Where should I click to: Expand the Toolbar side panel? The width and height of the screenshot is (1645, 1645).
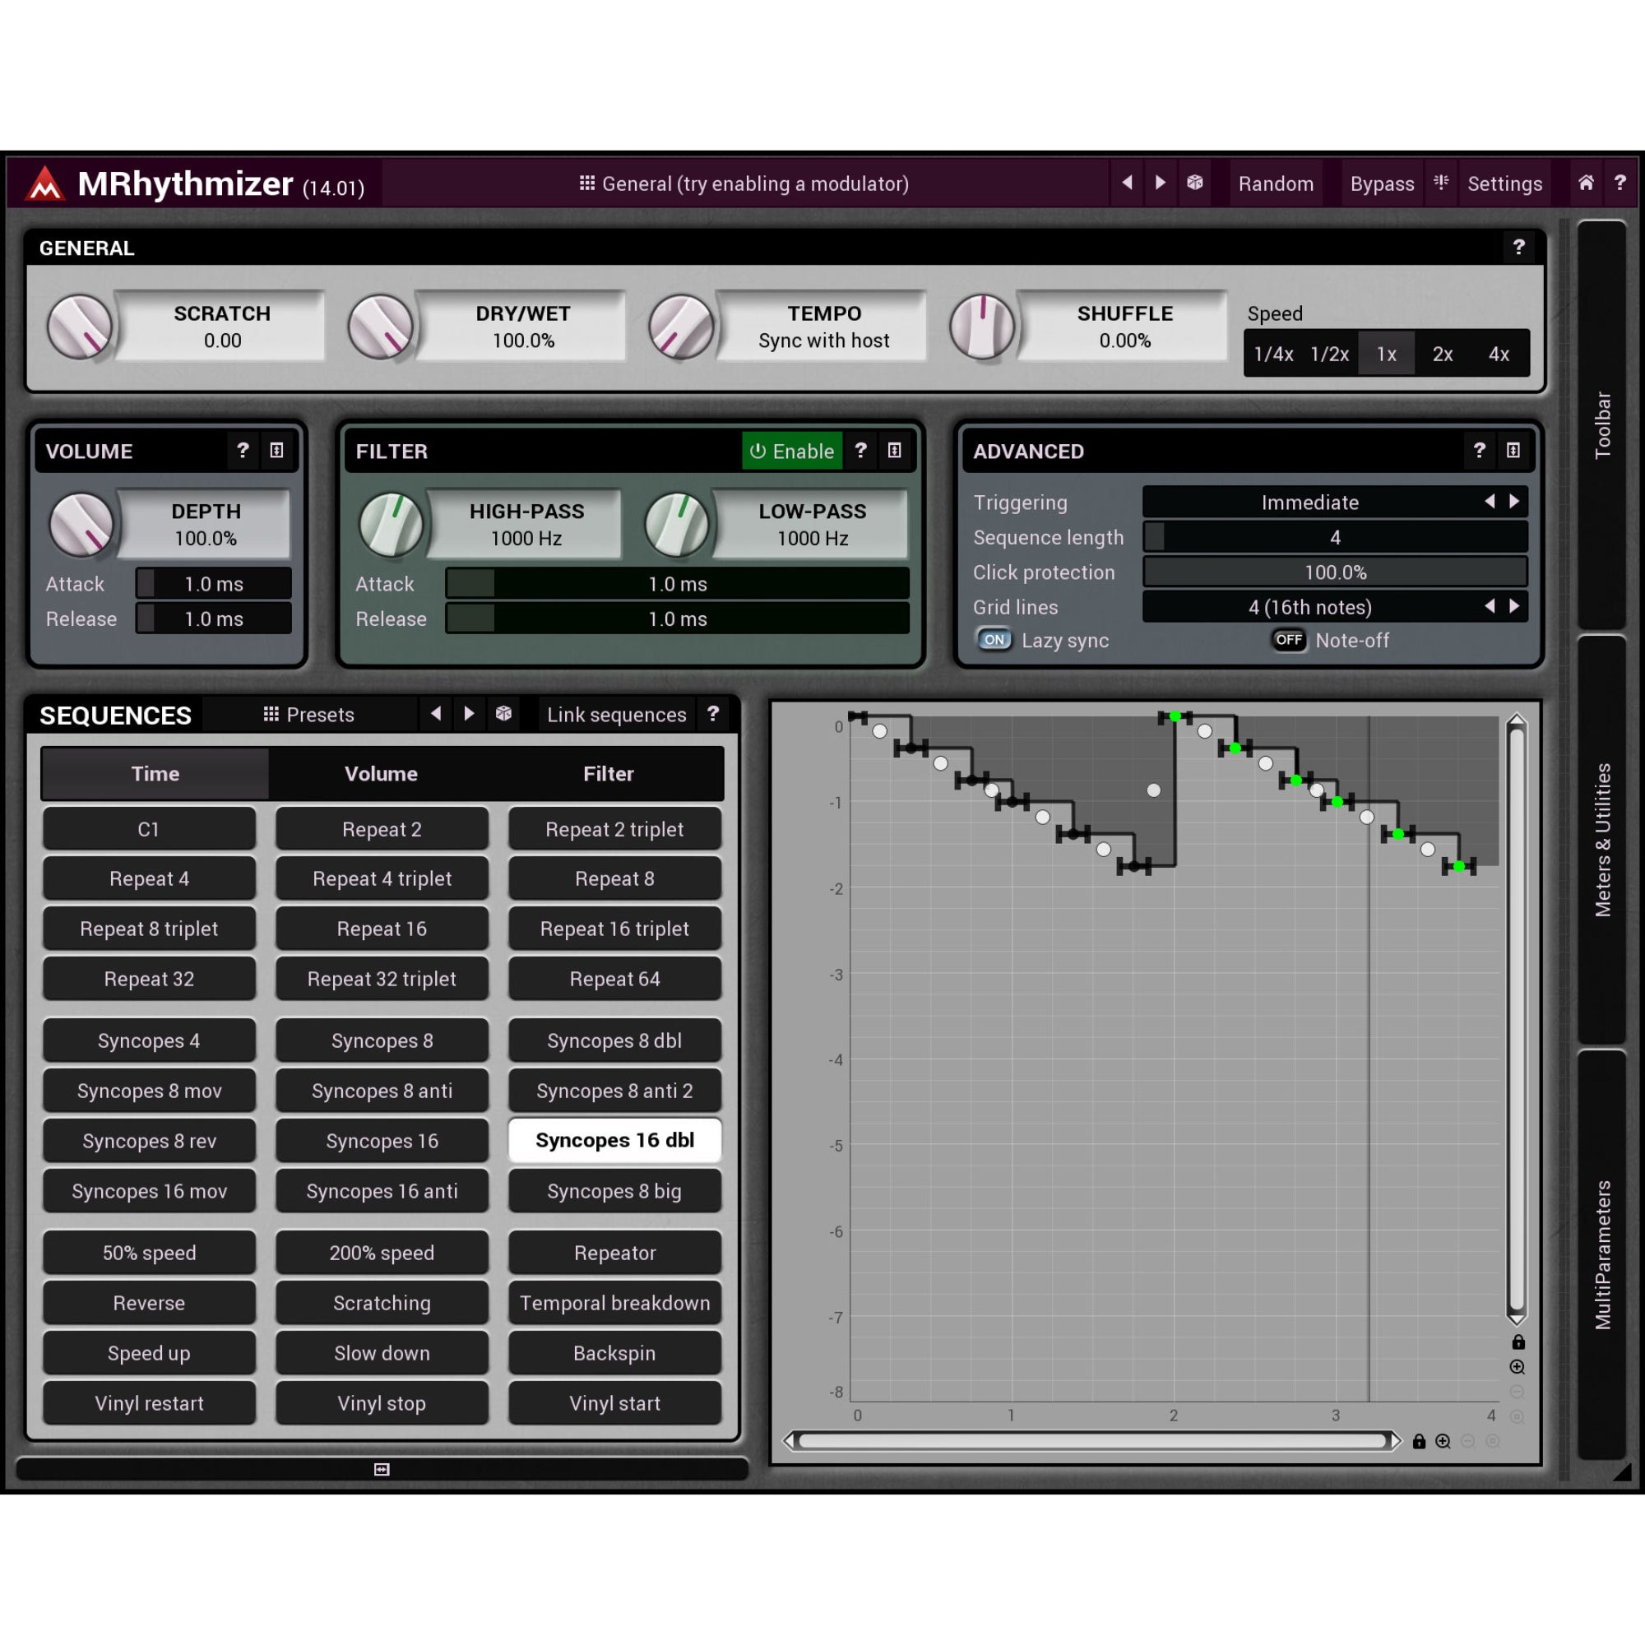1601,424
